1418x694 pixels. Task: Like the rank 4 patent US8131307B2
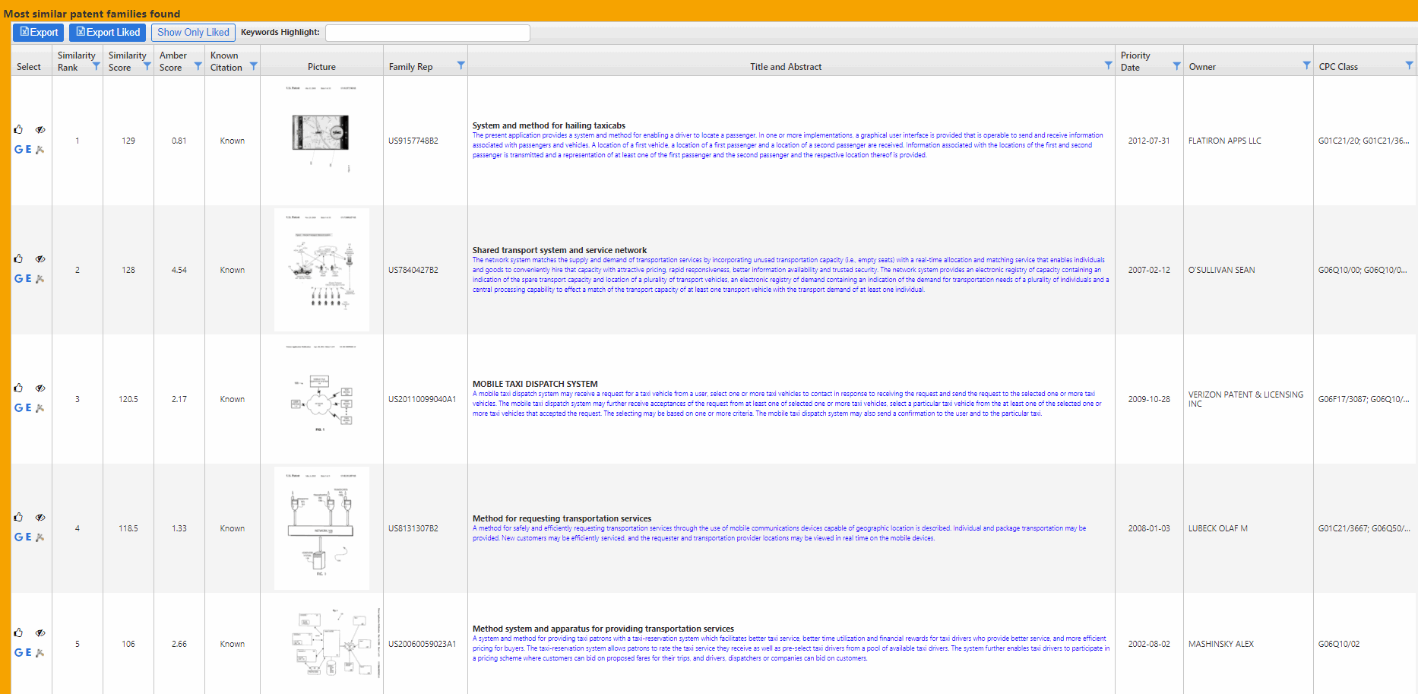pyautogui.click(x=18, y=518)
